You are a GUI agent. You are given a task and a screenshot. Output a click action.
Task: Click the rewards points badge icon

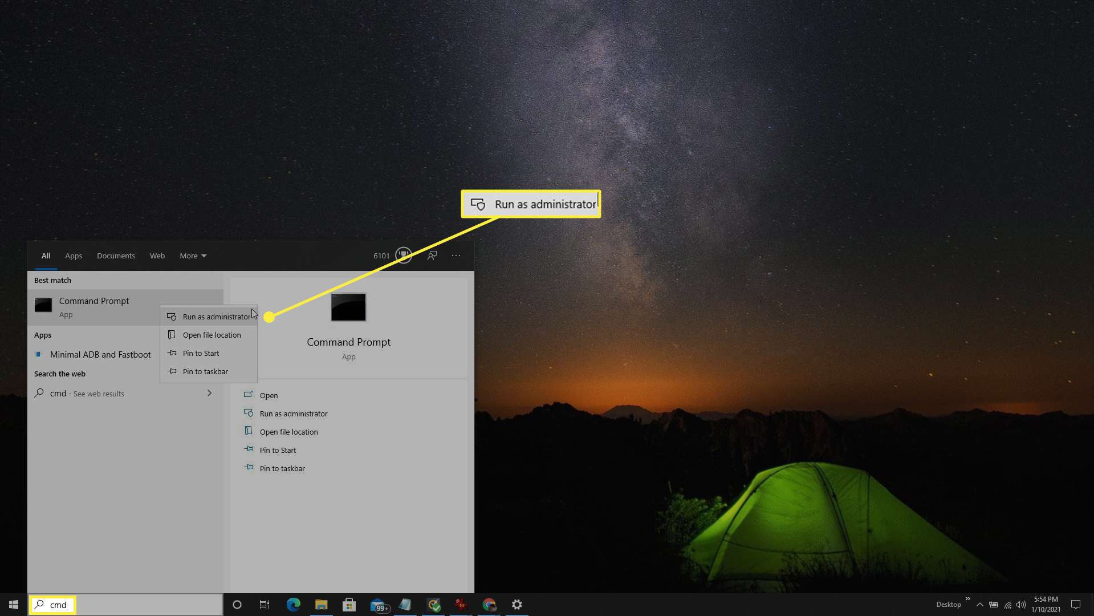[x=404, y=255]
